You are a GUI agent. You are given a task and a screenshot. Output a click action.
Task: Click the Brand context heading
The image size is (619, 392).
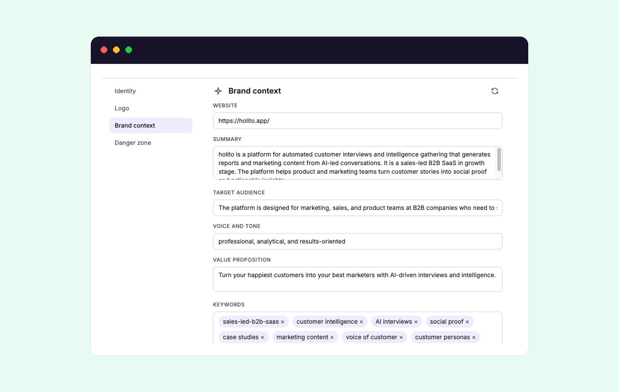[255, 91]
